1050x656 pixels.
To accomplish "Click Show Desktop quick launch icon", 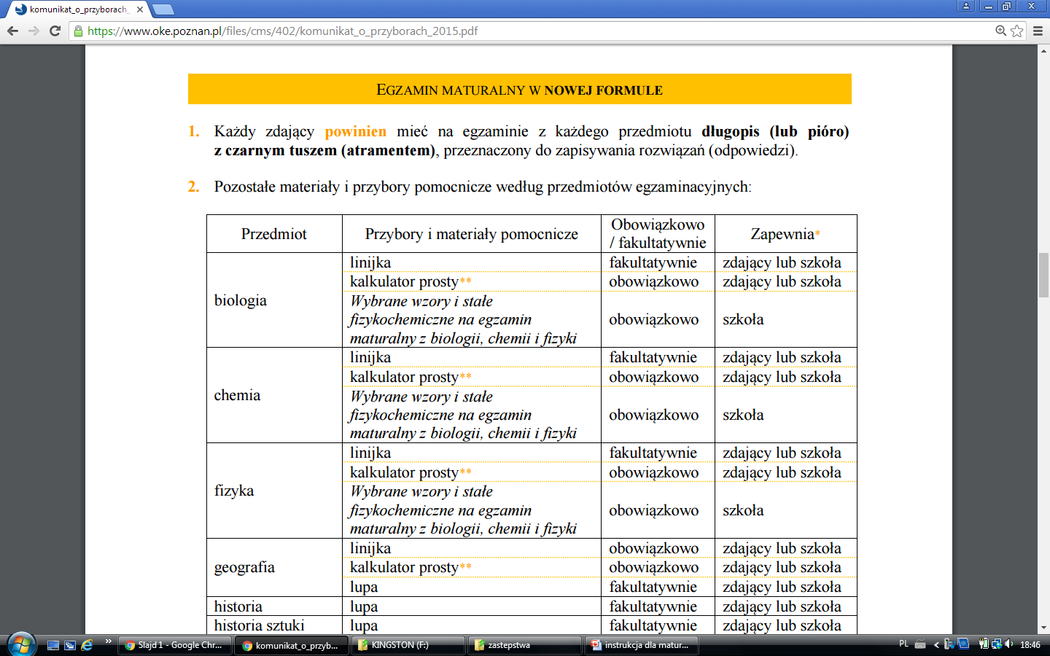I will tap(53, 645).
